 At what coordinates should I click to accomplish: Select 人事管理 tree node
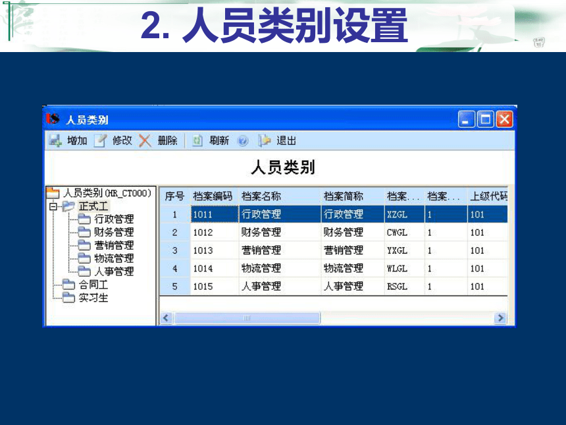pyautogui.click(x=114, y=271)
